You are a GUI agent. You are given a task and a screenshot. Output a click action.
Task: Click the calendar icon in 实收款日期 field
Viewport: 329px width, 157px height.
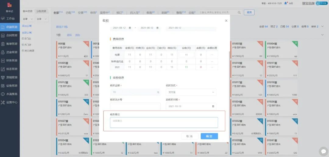(x=213, y=106)
